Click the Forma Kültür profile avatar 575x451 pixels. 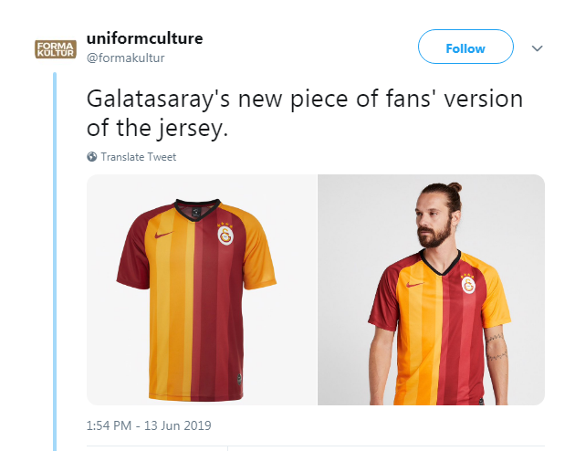click(56, 49)
